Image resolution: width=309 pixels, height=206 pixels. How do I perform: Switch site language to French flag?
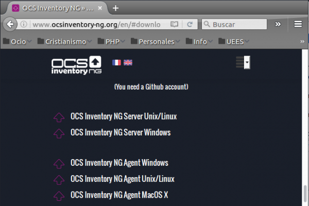116,62
